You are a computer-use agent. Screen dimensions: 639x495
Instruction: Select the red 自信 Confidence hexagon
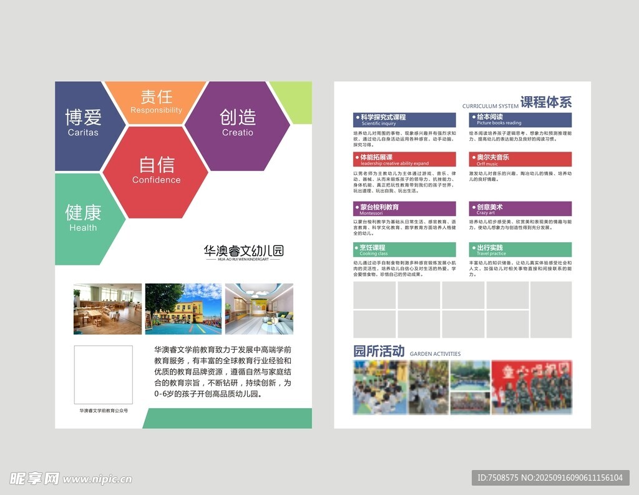pyautogui.click(x=156, y=170)
